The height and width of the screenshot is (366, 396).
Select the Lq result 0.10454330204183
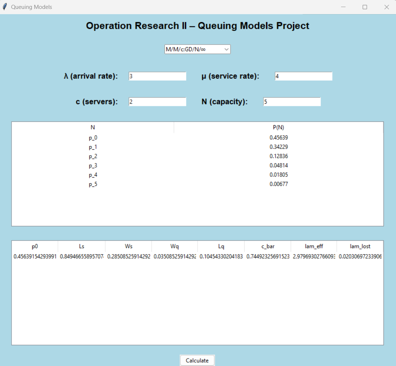tap(221, 256)
